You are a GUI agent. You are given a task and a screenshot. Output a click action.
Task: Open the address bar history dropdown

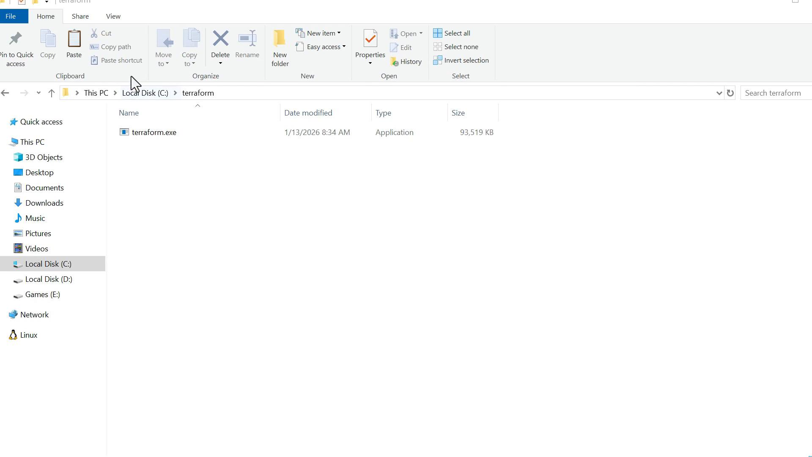click(x=719, y=93)
